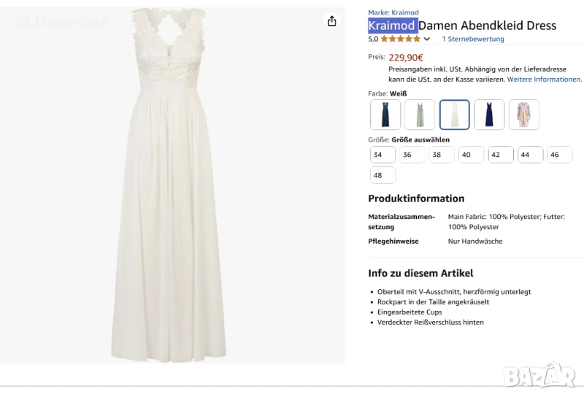Click the share icon on product image
Image resolution: width=584 pixels, height=397 pixels.
332,21
